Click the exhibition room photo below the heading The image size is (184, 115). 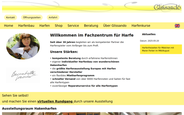pos(92,113)
